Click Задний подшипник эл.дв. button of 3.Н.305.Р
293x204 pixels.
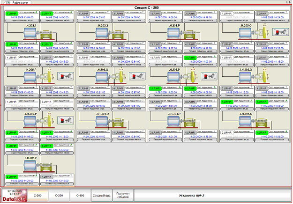(22, 153)
